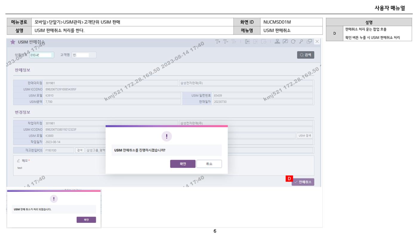Click 취소 in the confirmation popup
This screenshot has width=418, height=235.
pos(209,164)
